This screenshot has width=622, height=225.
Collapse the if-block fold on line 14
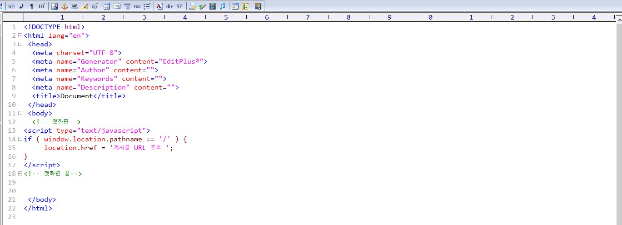point(20,139)
